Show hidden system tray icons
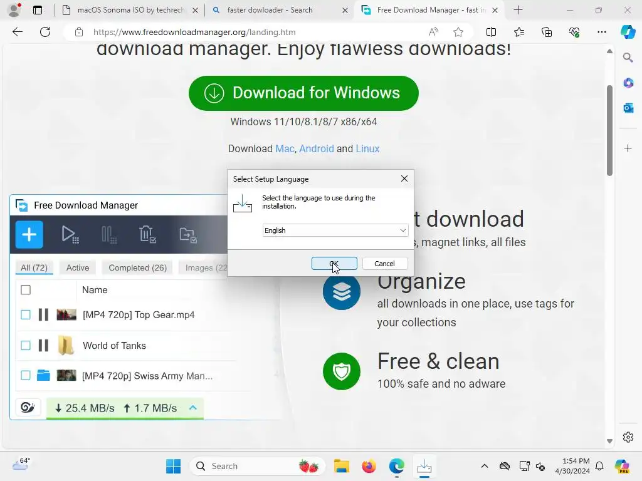The width and height of the screenshot is (642, 481). click(485, 466)
